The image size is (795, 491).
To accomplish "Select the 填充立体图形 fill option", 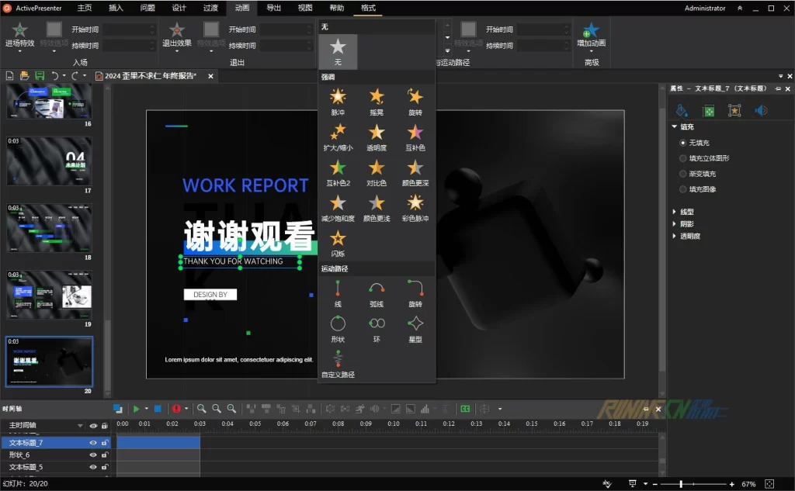I will 683,158.
